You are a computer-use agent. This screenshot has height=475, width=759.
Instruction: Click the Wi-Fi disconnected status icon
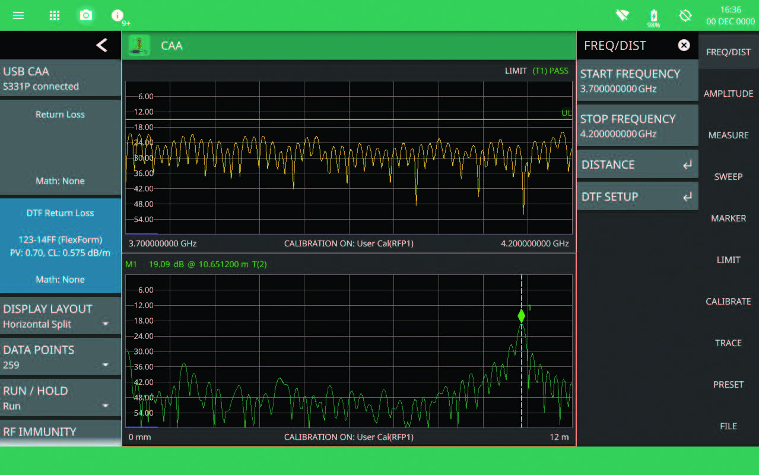tap(622, 15)
